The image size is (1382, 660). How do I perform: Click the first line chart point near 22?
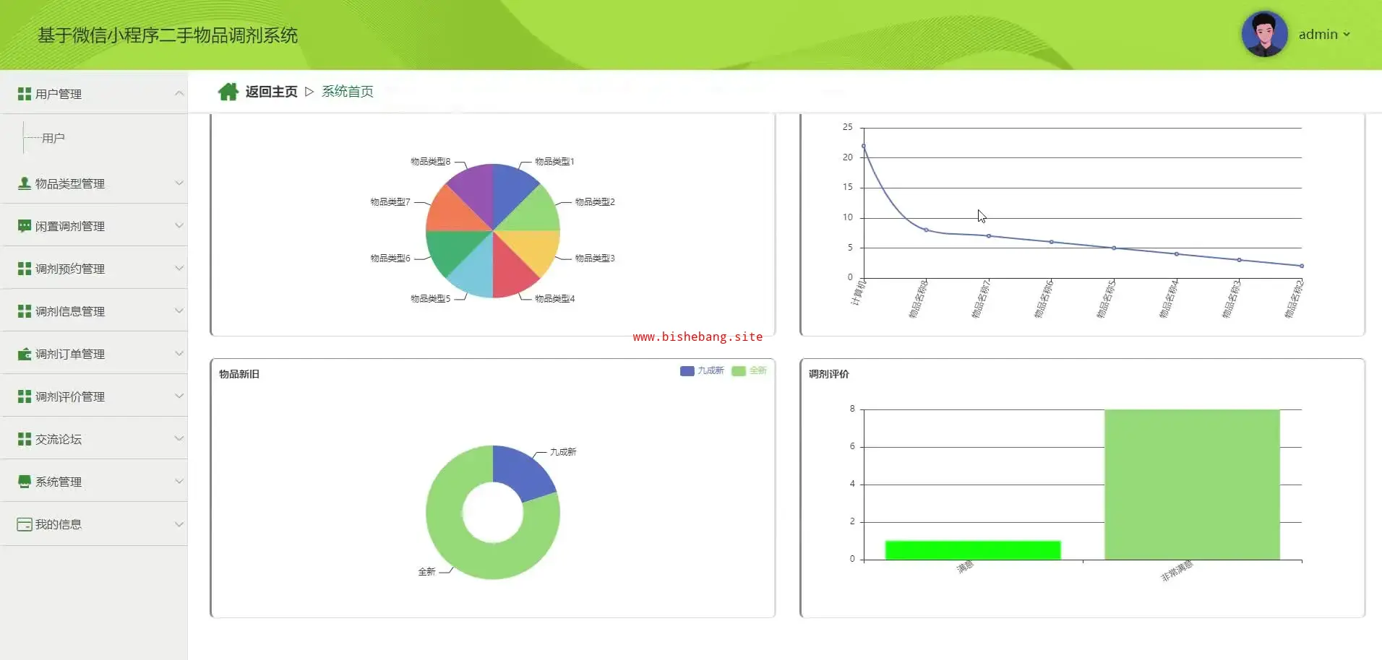(x=864, y=146)
